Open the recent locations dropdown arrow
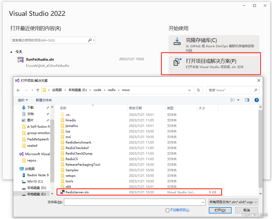 pyautogui.click(x=32, y=90)
